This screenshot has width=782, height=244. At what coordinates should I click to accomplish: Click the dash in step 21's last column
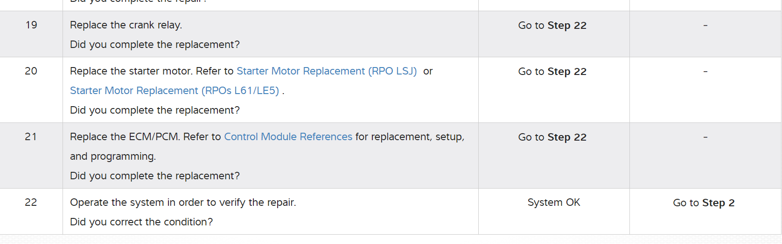point(705,137)
